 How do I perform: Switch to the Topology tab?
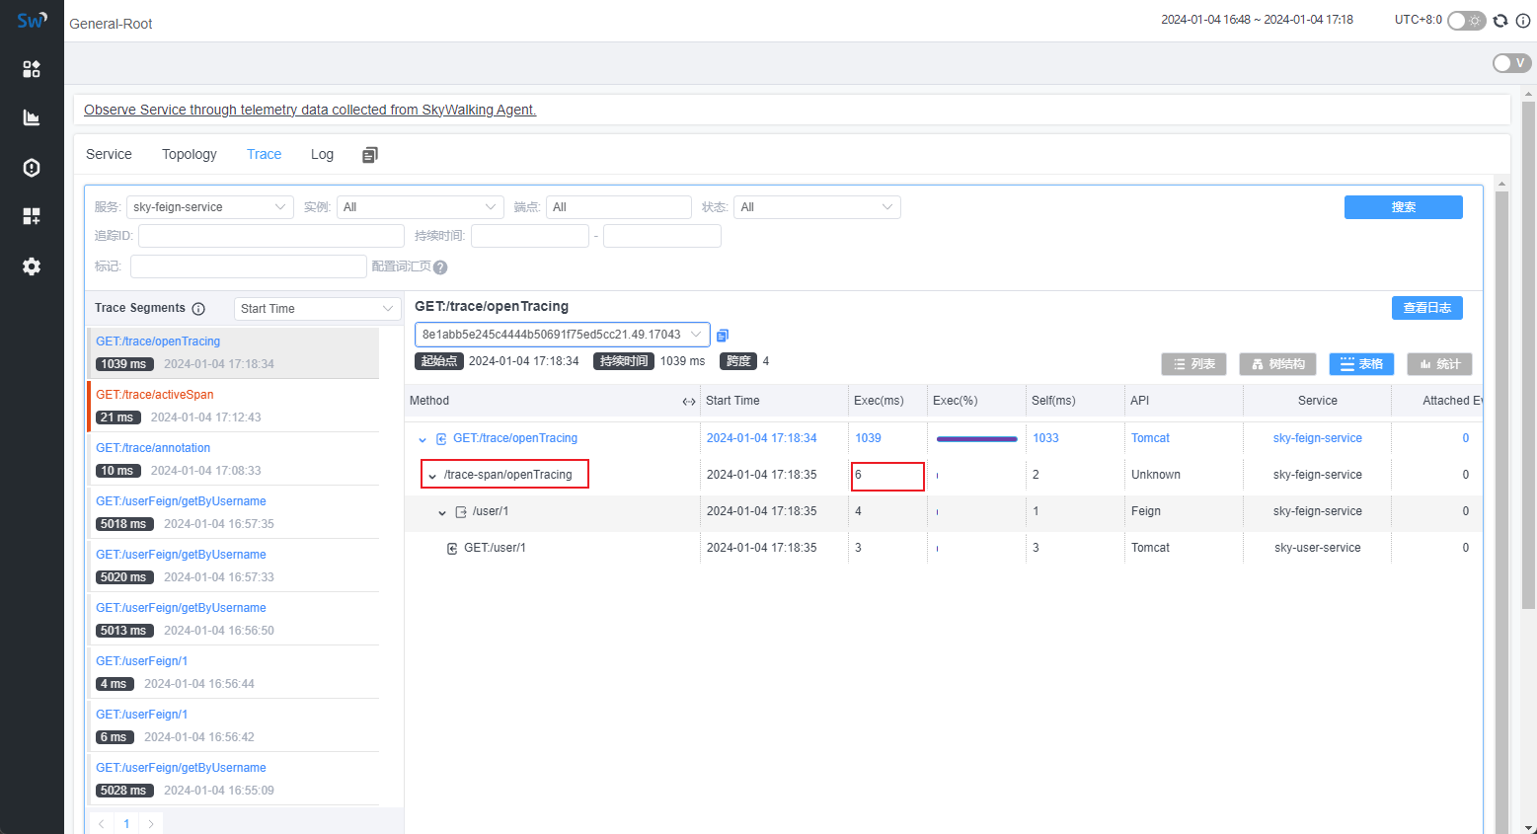pos(190,154)
